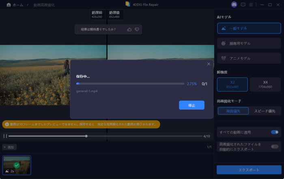Viewport: 284px width, 179px height.
Task: Select the 顔専用モデル option
Action: [x=249, y=43]
